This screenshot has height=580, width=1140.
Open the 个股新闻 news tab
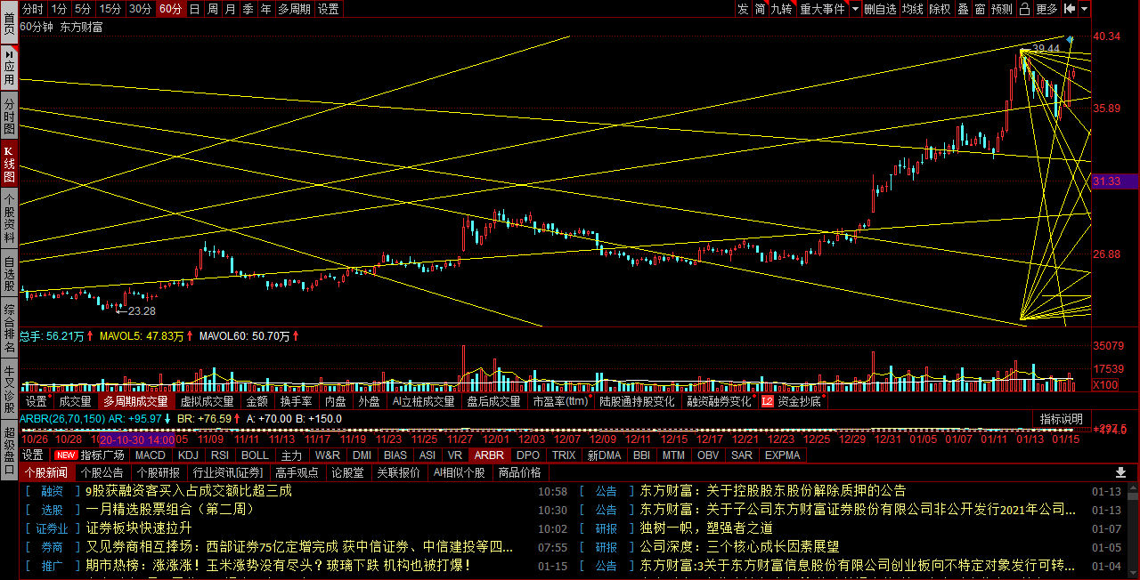46,472
